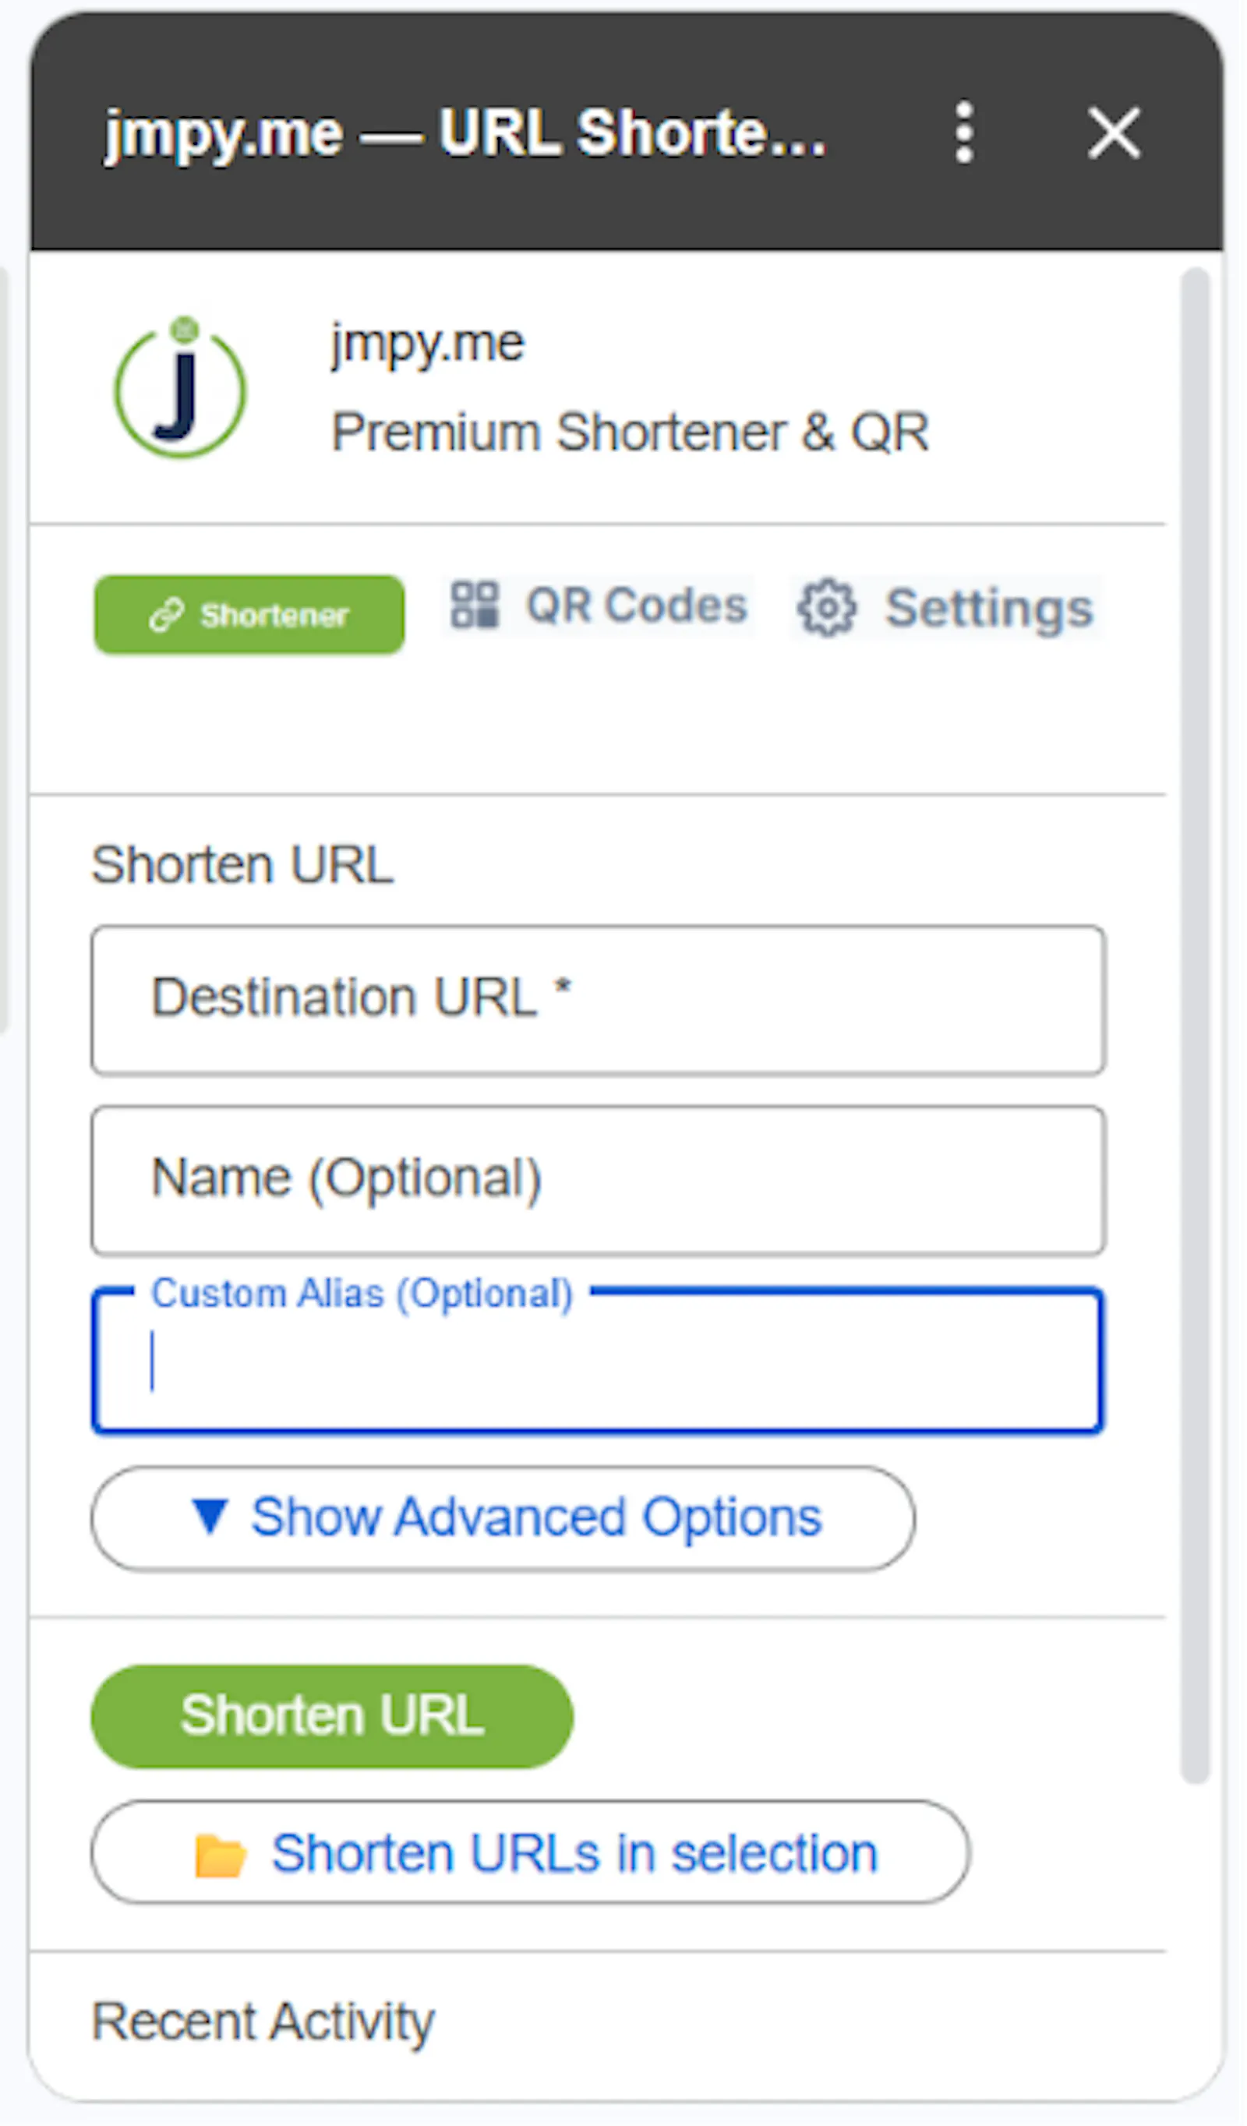Click the Custom Alias (Optional) field
Viewport: 1247px width, 2126px height.
[599, 1360]
